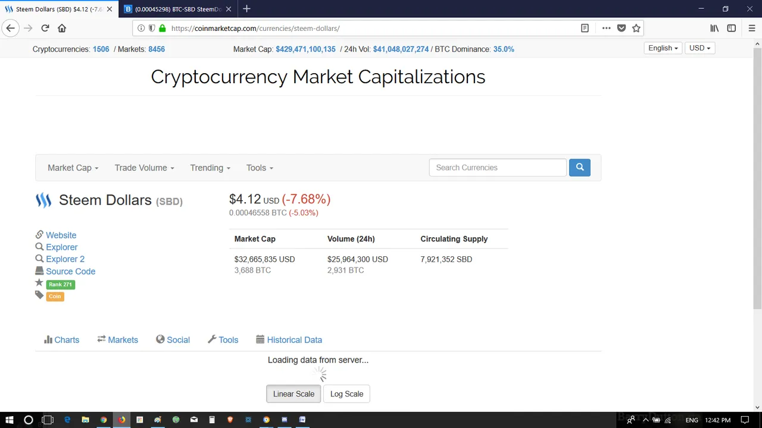The image size is (762, 428).
Task: Click the BTC Dominance 35.0% link
Action: coord(504,49)
